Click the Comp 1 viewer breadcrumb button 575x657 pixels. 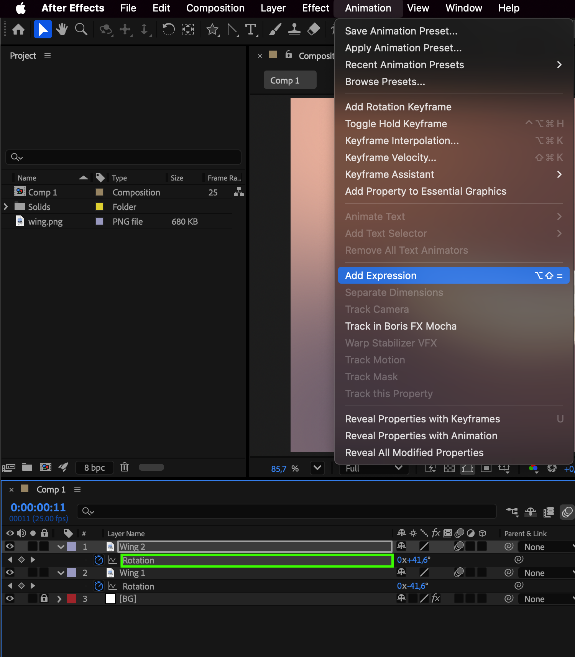(x=290, y=80)
